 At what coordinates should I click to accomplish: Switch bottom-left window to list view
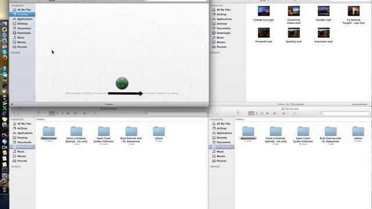pyautogui.click(x=58, y=114)
